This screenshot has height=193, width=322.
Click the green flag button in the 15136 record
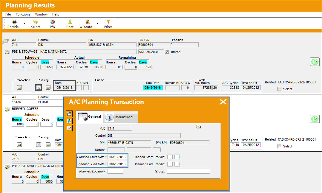(315, 119)
